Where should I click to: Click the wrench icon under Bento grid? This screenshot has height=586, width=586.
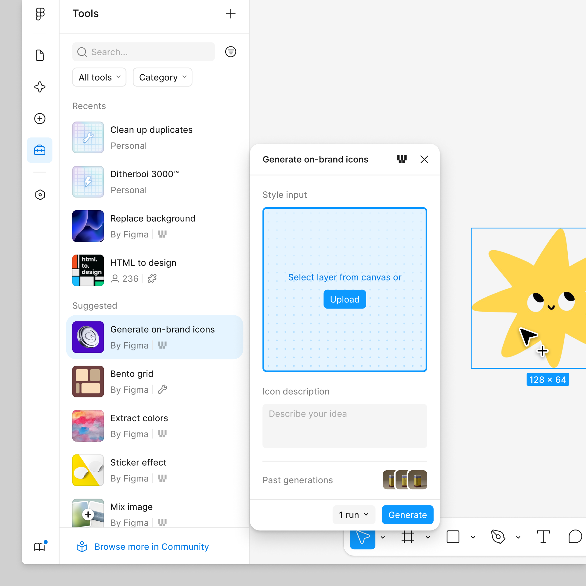coord(162,389)
